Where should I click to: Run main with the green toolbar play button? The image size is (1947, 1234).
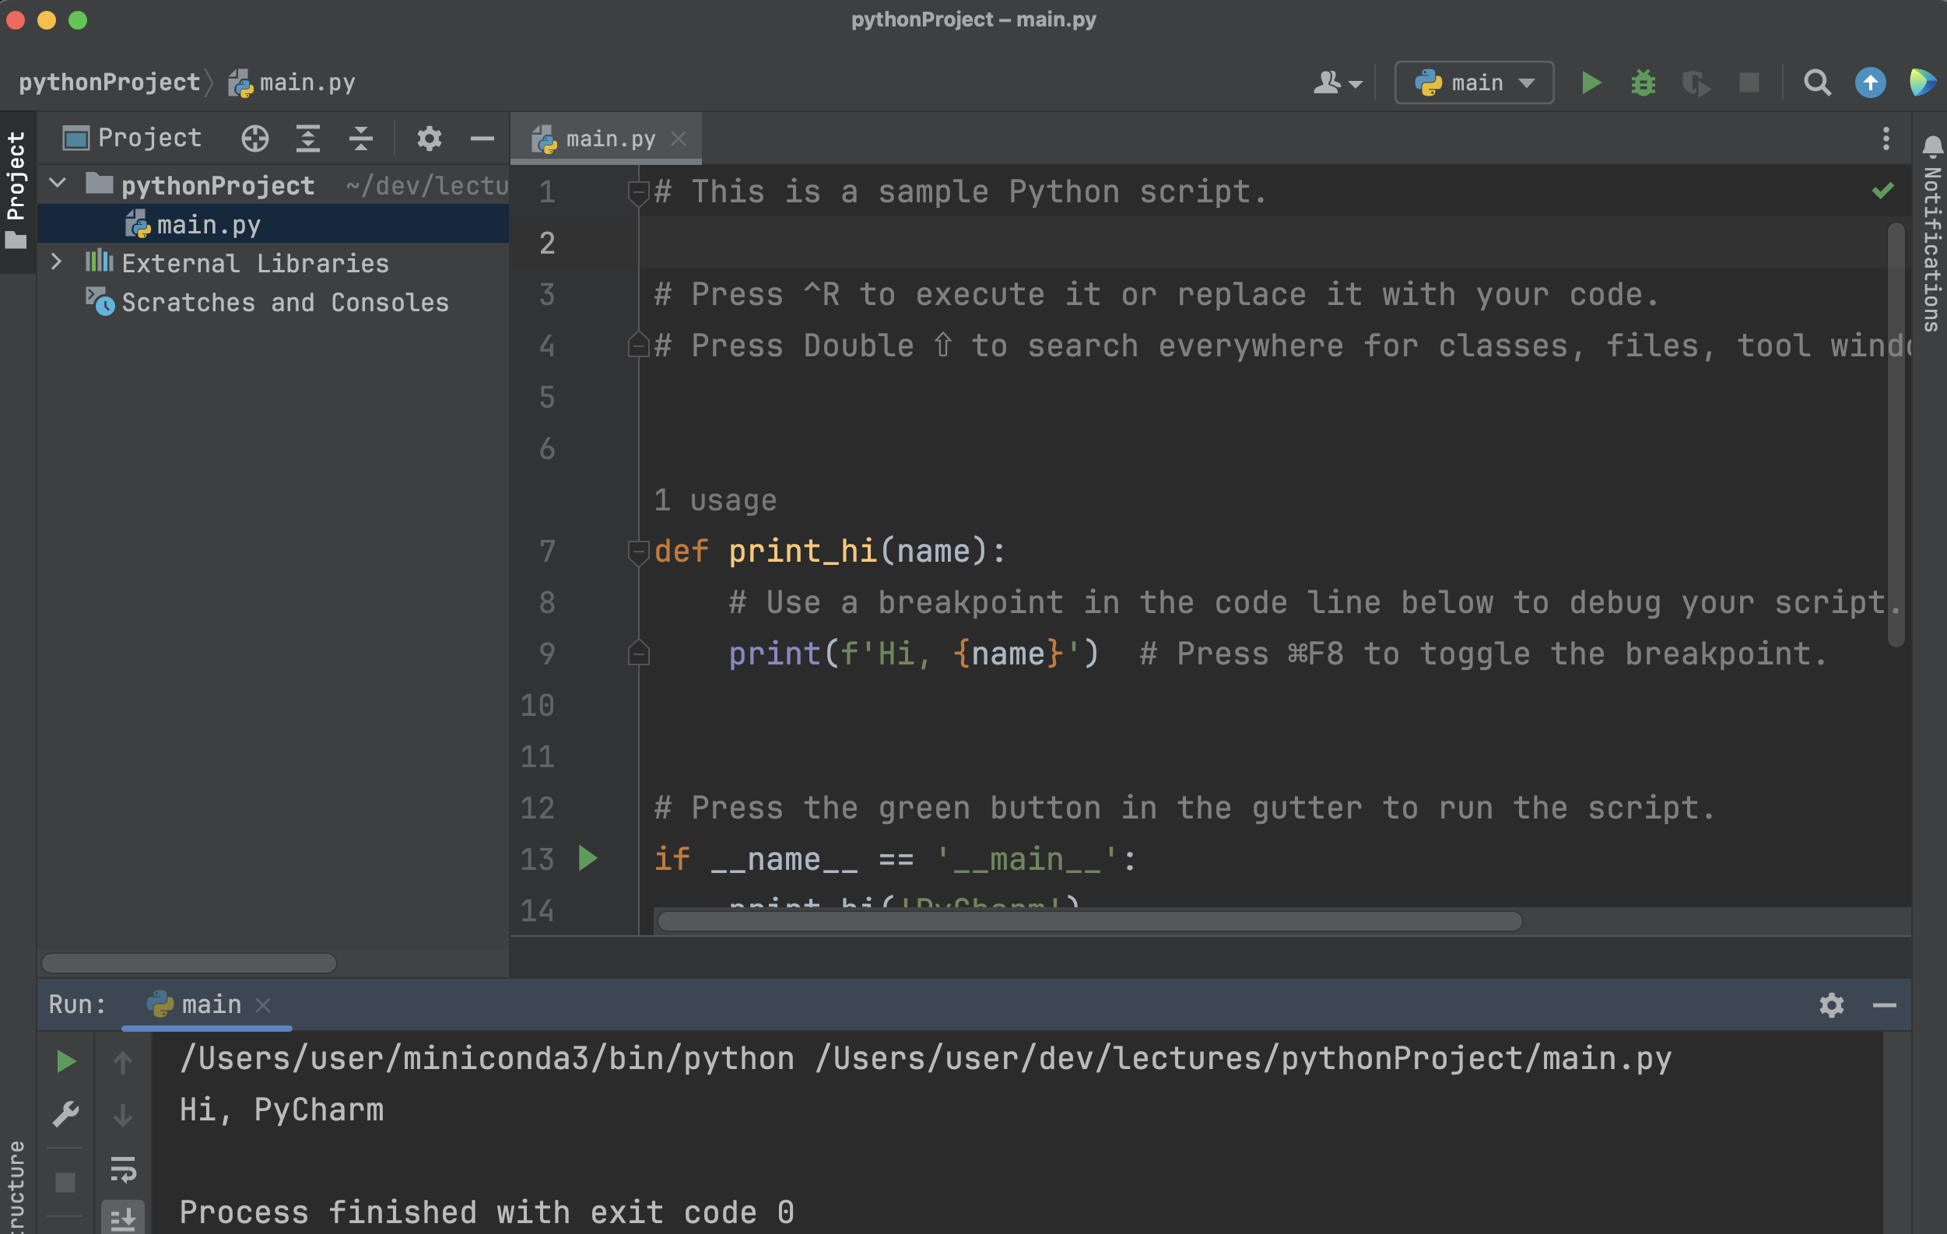point(1591,82)
